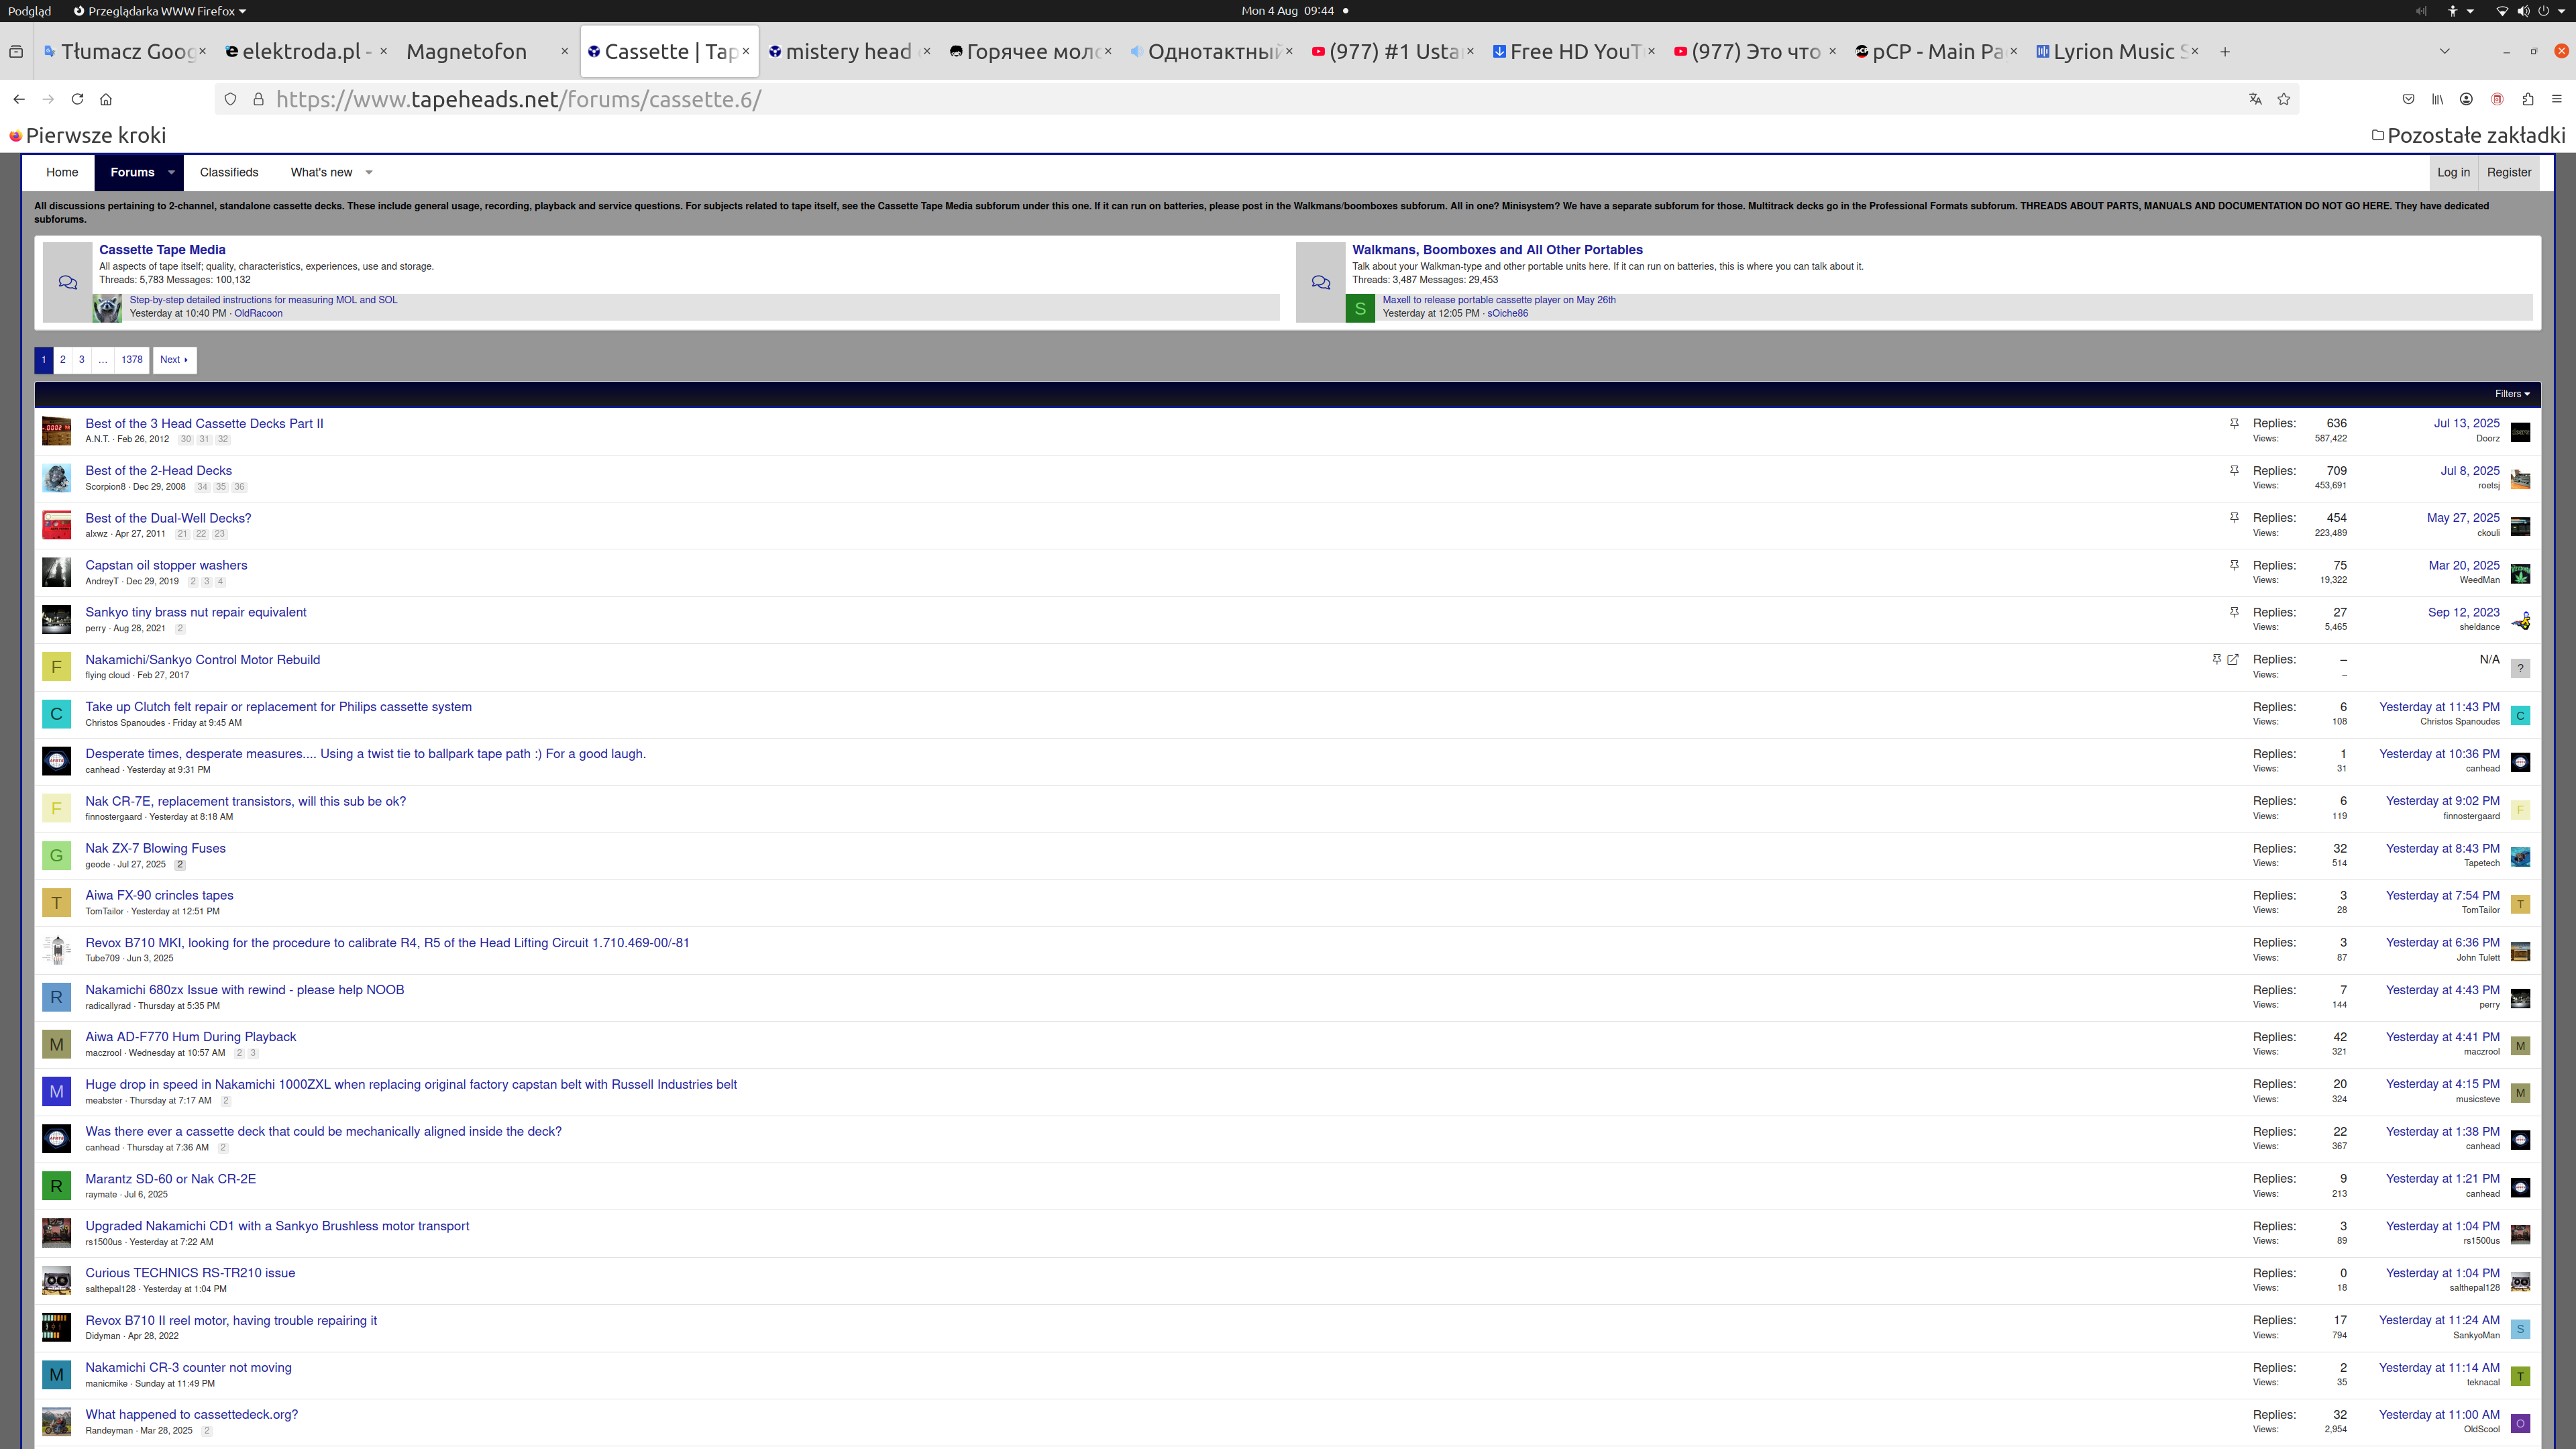2576x1449 pixels.
Task: Open Walkmans, Boomboxes and All Other Portables
Action: point(1497,250)
